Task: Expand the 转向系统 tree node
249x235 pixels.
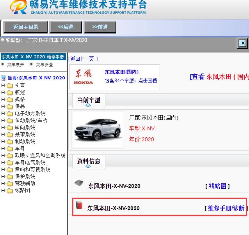Action: coord(3,127)
